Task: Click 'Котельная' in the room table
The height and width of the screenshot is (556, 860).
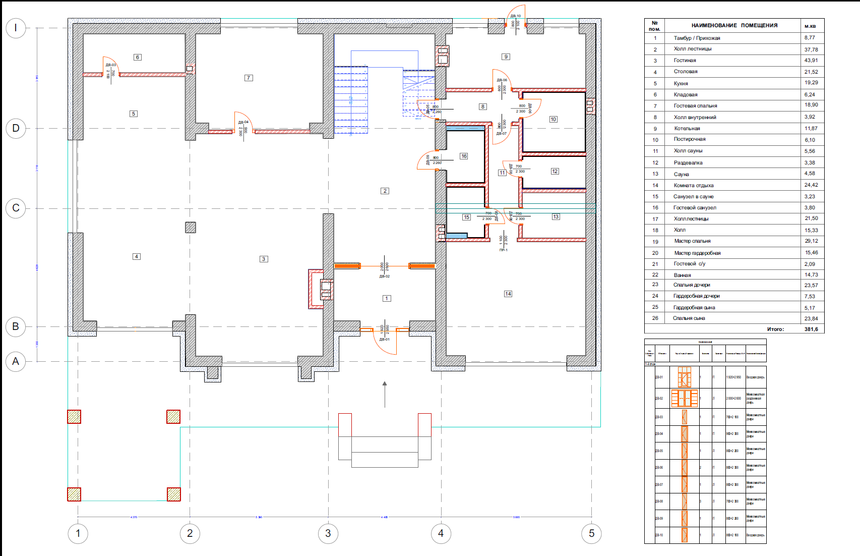Action: coord(687,128)
